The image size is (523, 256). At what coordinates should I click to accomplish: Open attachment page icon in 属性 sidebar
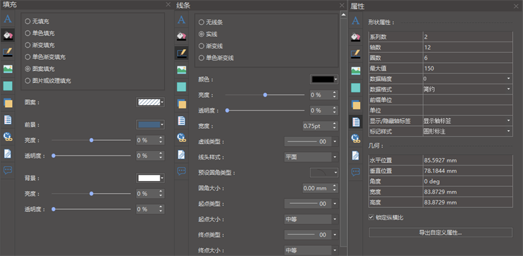356,155
